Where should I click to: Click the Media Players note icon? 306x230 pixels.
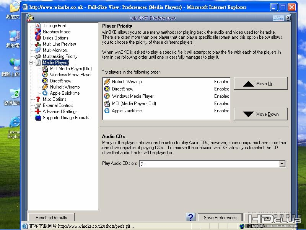pos(38,62)
